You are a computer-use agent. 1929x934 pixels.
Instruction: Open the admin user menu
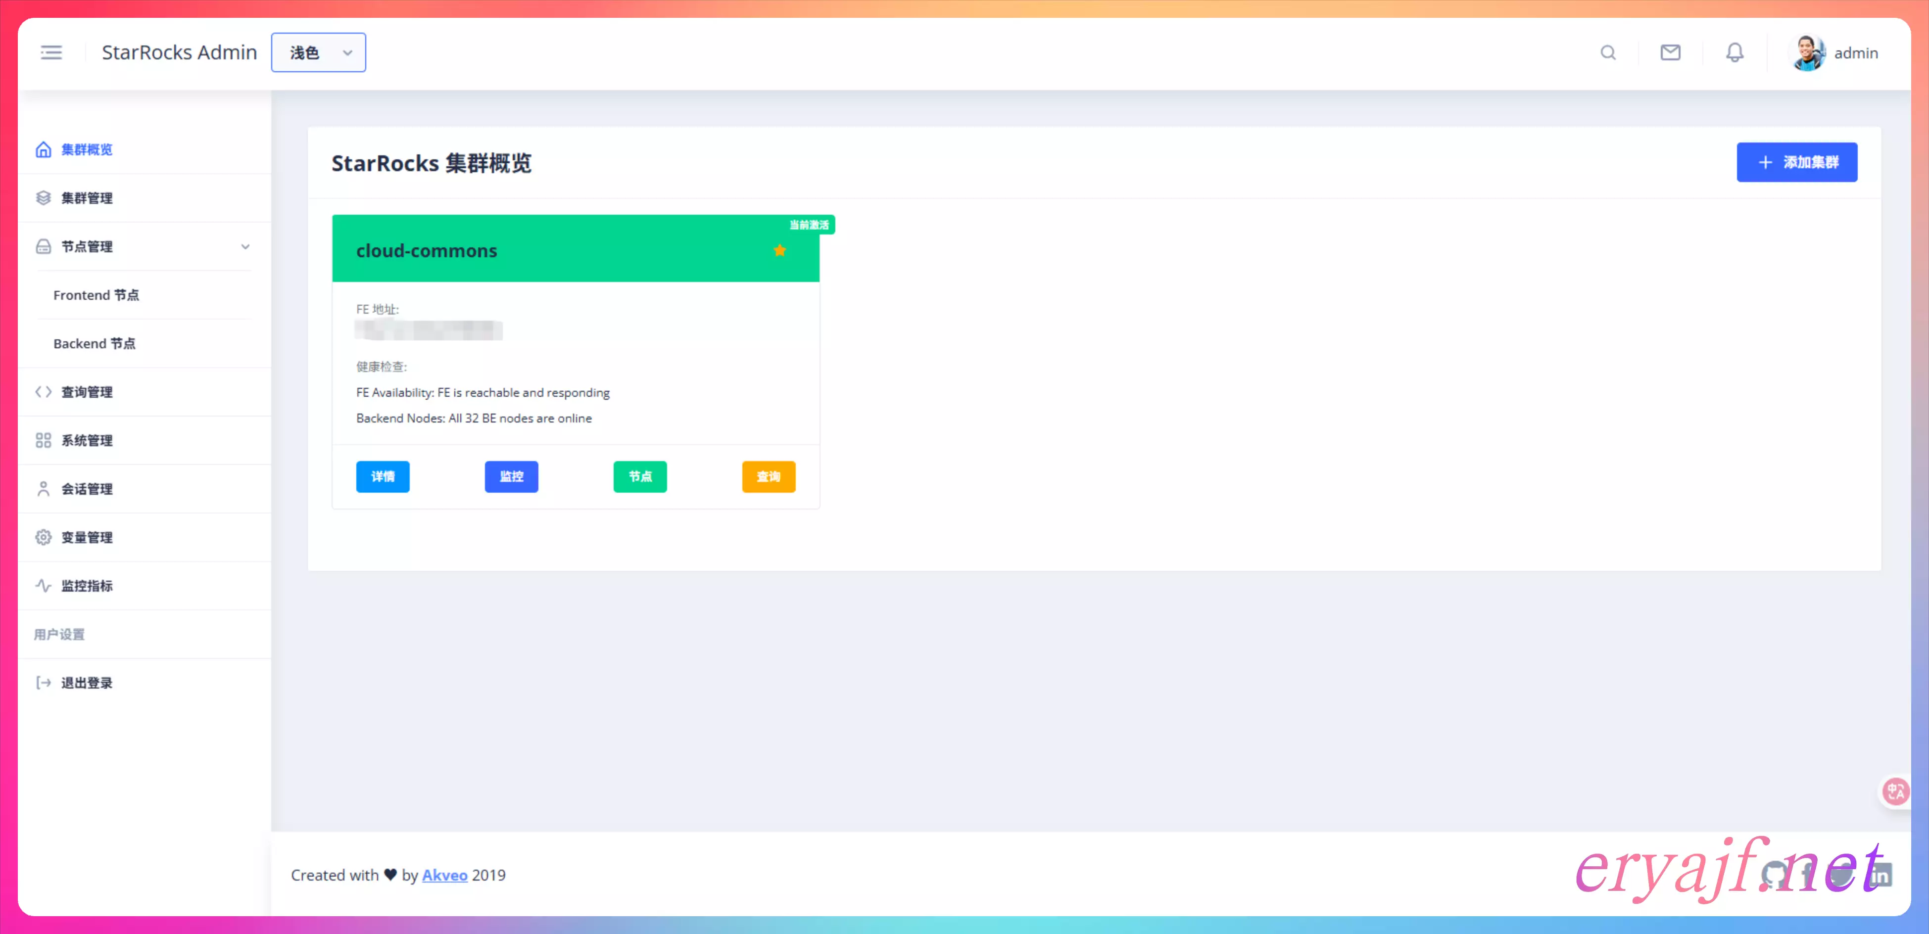(1856, 53)
